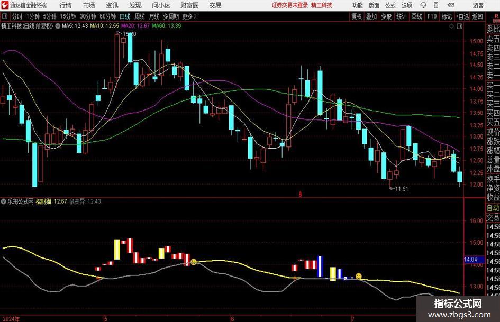The image size is (500, 322).
Task: Toggle the side panel icon beside the diamond
Action: point(459,26)
